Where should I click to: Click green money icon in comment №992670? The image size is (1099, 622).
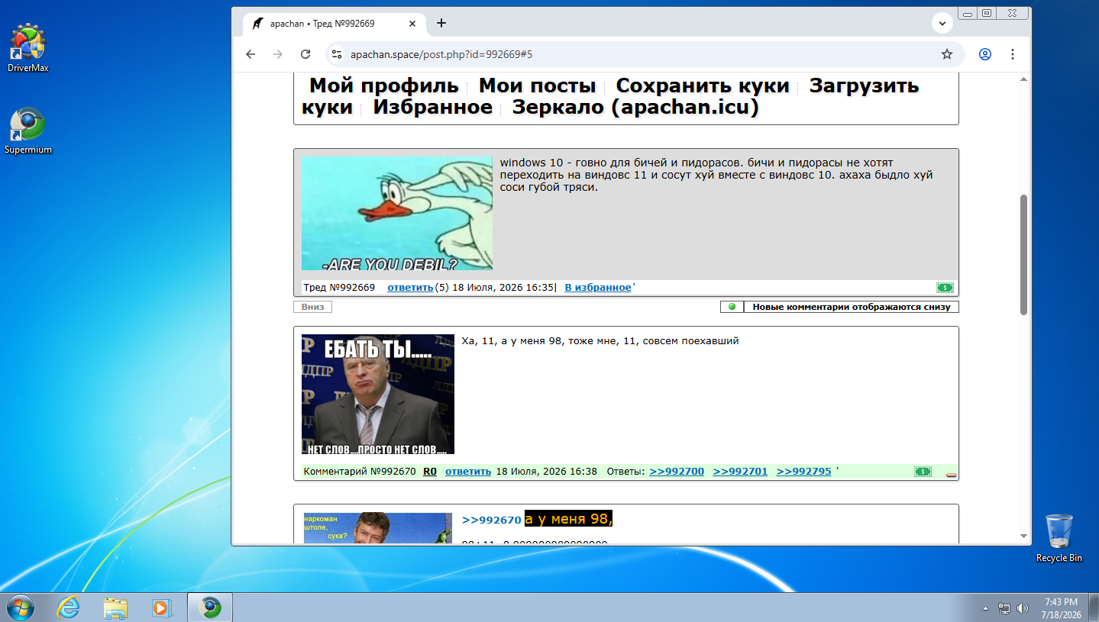[x=923, y=472]
